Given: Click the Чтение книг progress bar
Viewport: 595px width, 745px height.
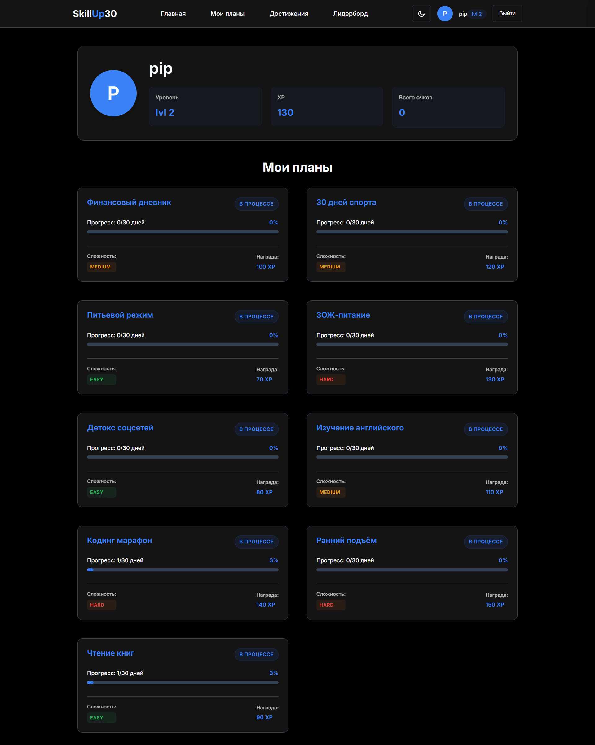Looking at the screenshot, I should point(183,682).
